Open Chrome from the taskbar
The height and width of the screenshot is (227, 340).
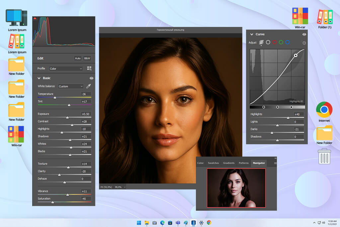point(209,222)
